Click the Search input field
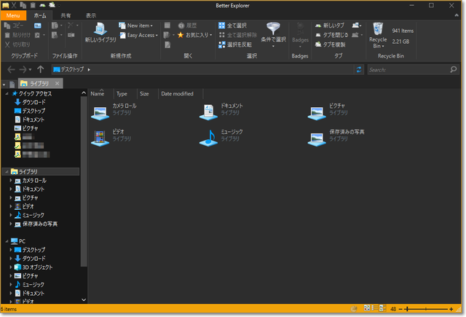Viewport: 466px width, 317px height. pos(410,70)
